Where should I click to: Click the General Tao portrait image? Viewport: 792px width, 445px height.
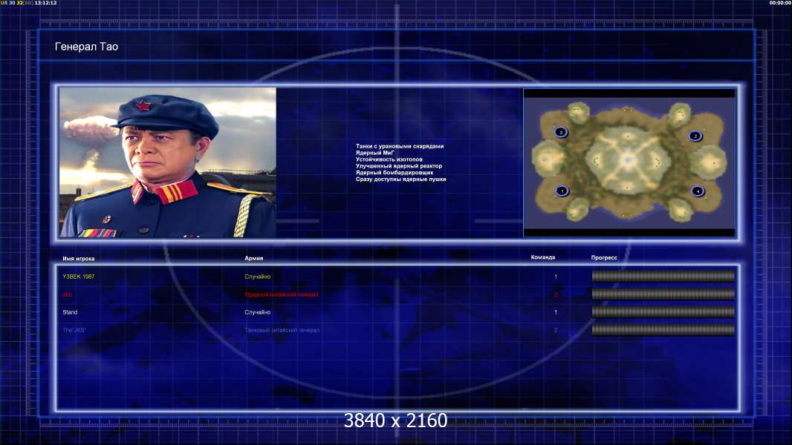click(168, 162)
